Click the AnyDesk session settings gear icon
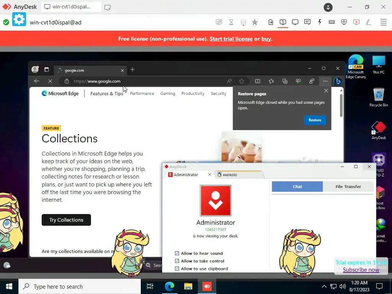Viewport: 392px width, 294px height. pyautogui.click(x=19, y=19)
